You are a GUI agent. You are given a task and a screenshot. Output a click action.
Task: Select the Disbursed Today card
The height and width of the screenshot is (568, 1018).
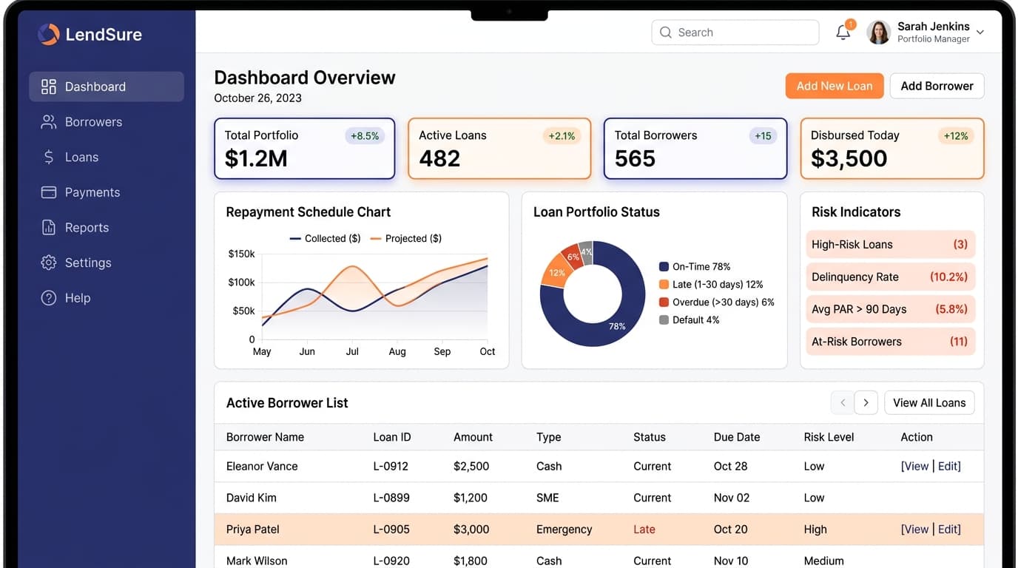click(x=892, y=149)
